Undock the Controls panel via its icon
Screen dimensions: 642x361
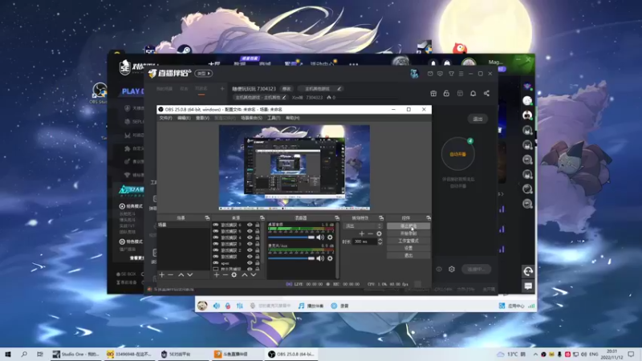point(429,218)
